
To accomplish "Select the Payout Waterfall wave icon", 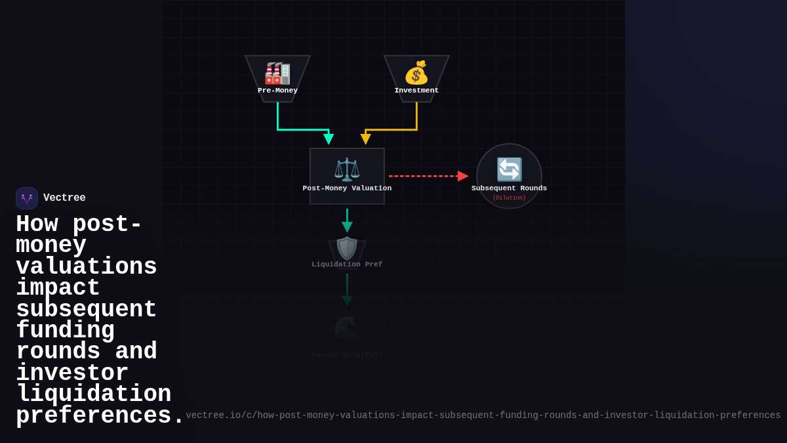I will [347, 328].
